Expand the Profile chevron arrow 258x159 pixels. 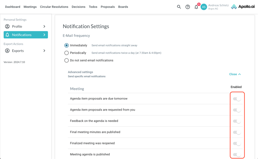click(44, 27)
